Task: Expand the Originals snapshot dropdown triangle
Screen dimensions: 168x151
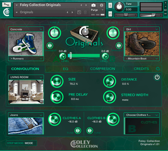Action: coord(17,12)
